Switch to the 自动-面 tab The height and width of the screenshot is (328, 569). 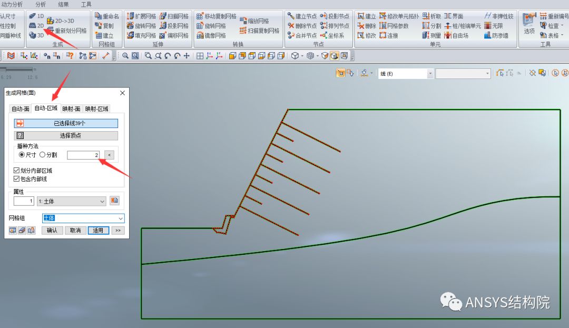pyautogui.click(x=21, y=109)
